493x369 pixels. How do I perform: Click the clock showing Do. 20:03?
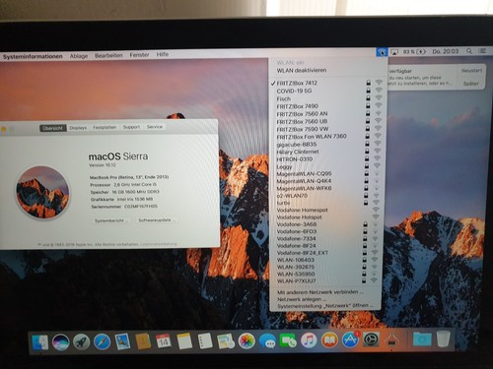tap(446, 51)
